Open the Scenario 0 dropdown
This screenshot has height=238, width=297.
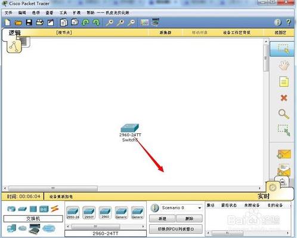coord(181,208)
